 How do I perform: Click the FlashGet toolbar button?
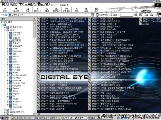click(102, 15)
